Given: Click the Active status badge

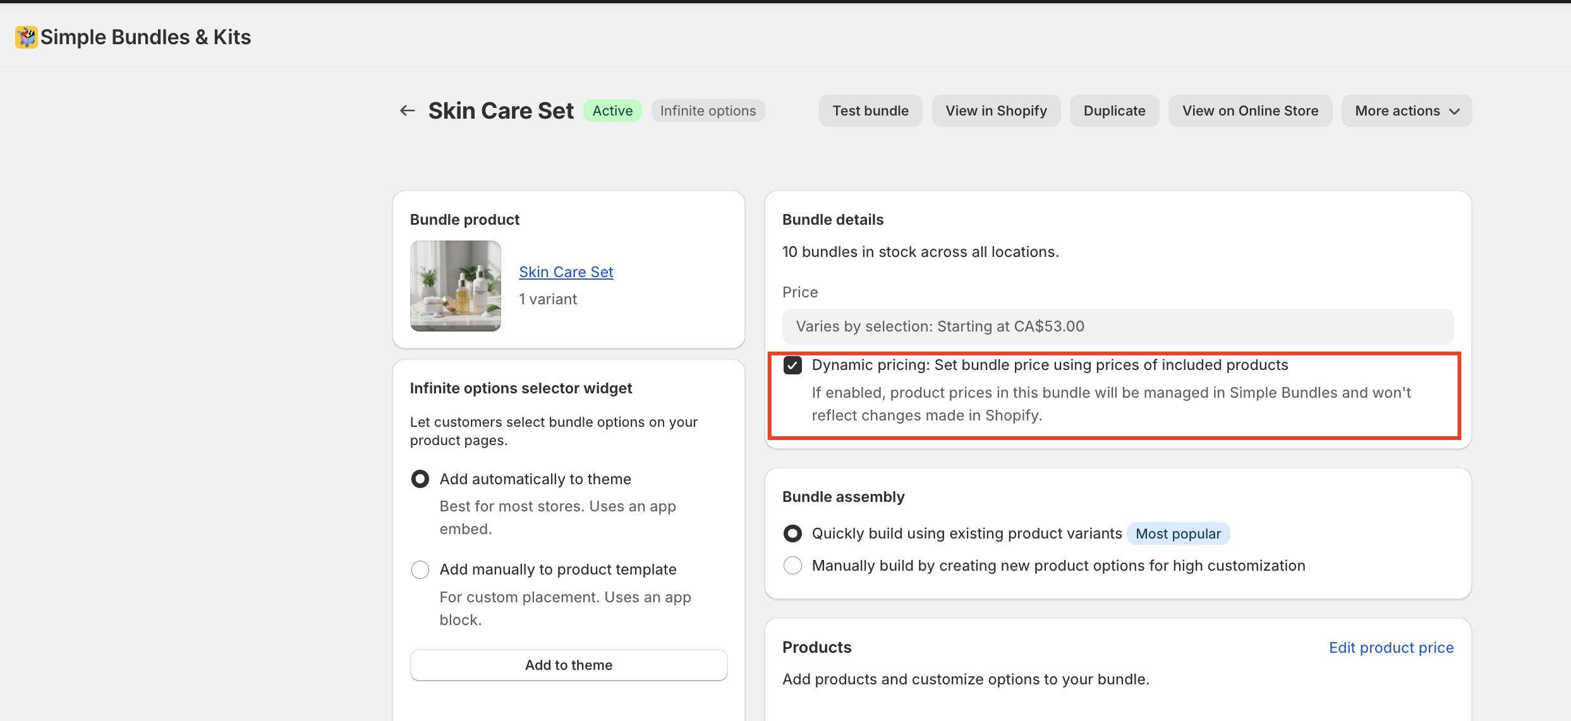Looking at the screenshot, I should point(612,111).
